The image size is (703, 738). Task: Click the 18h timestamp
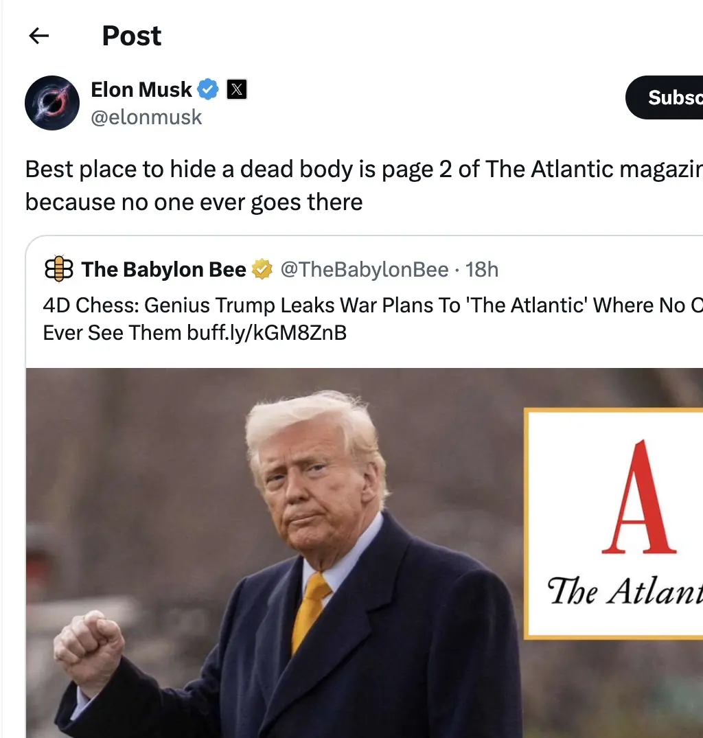point(482,270)
